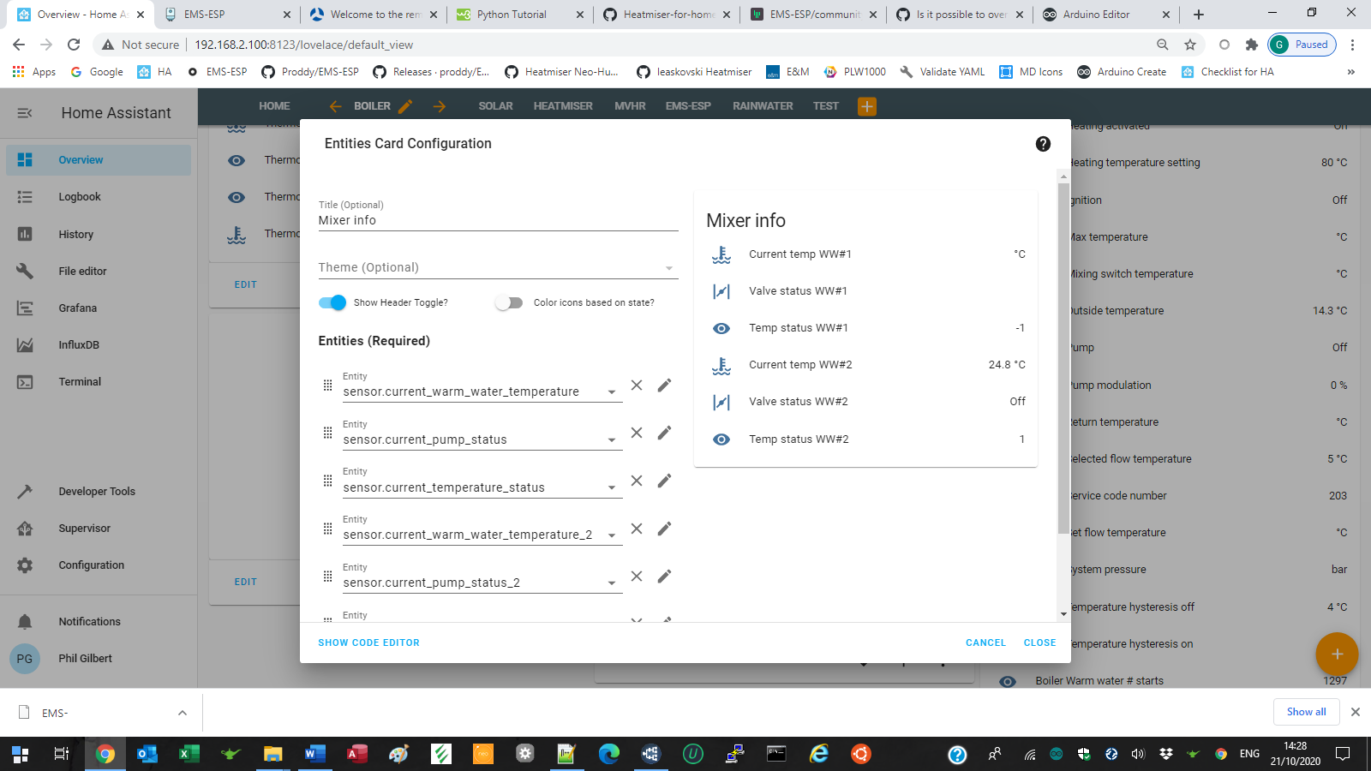The height and width of the screenshot is (771, 1371).
Task: Open dropdown for sensor.current_pump_status entity
Action: click(612, 440)
